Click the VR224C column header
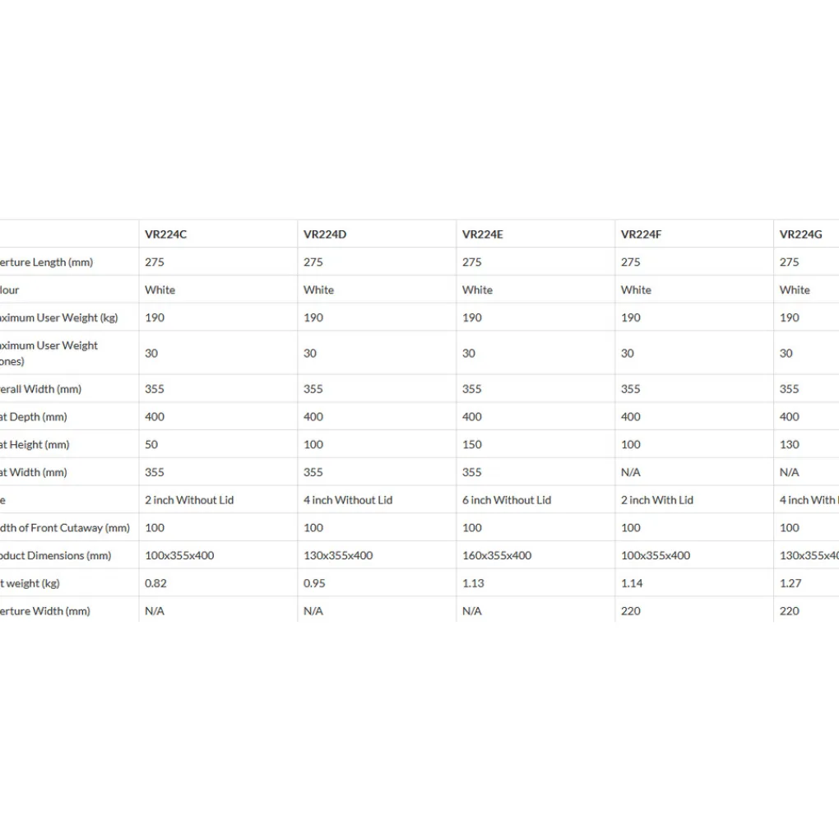Viewport: 839px width, 839px height. pos(166,234)
